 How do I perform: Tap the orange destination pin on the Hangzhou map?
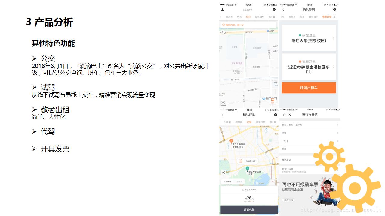coord(231,141)
